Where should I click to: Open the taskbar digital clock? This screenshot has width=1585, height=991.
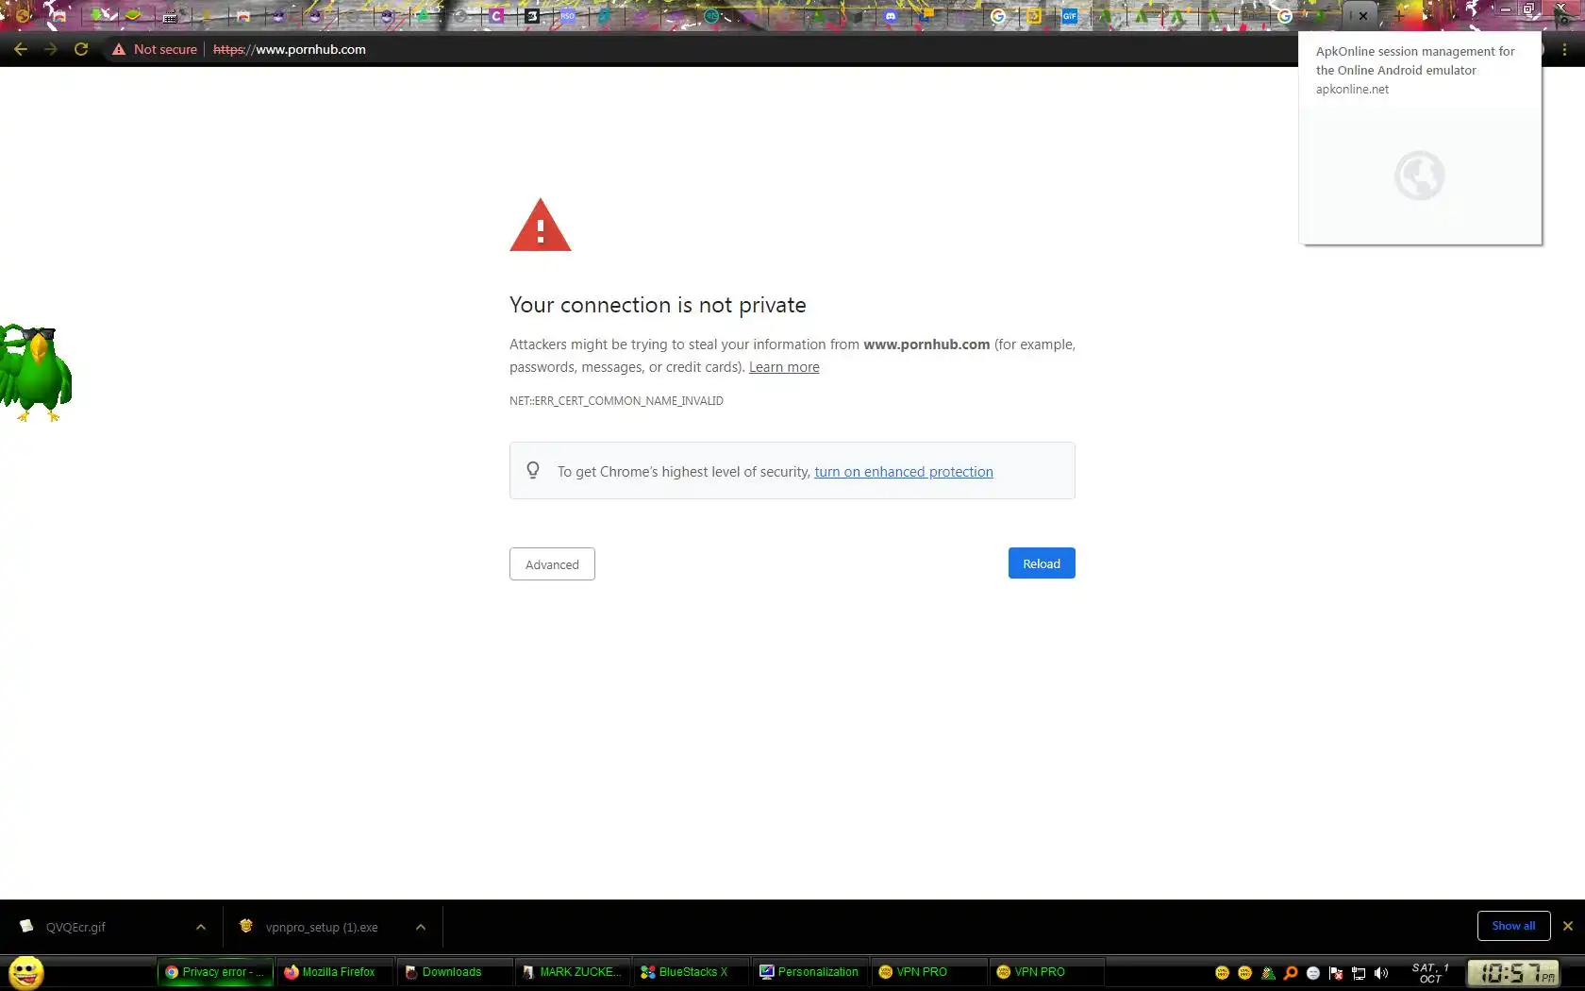point(1513,972)
